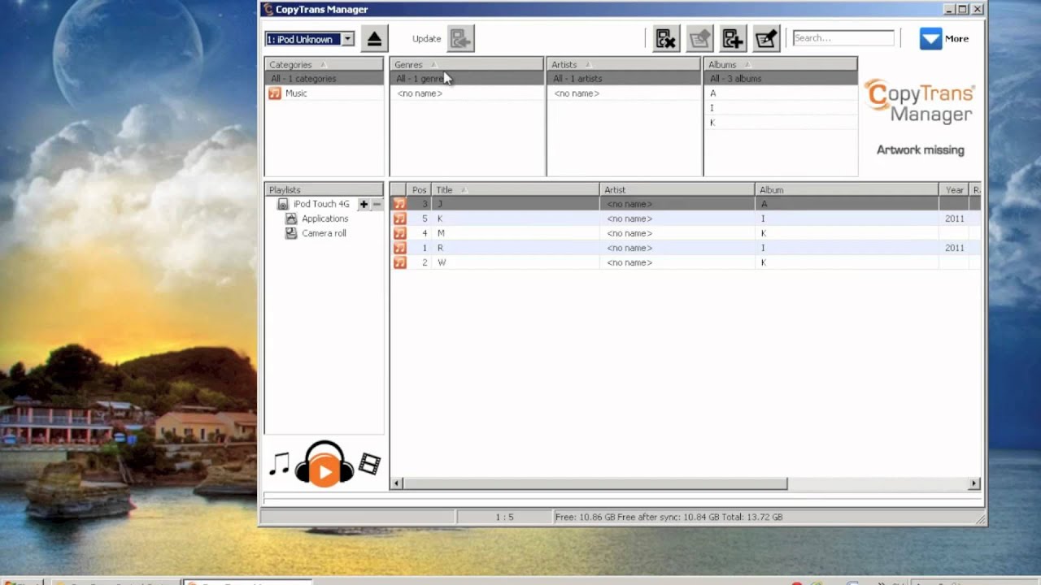This screenshot has height=585, width=1041.
Task: Click the add tracks toolbar icon
Action: pos(733,38)
